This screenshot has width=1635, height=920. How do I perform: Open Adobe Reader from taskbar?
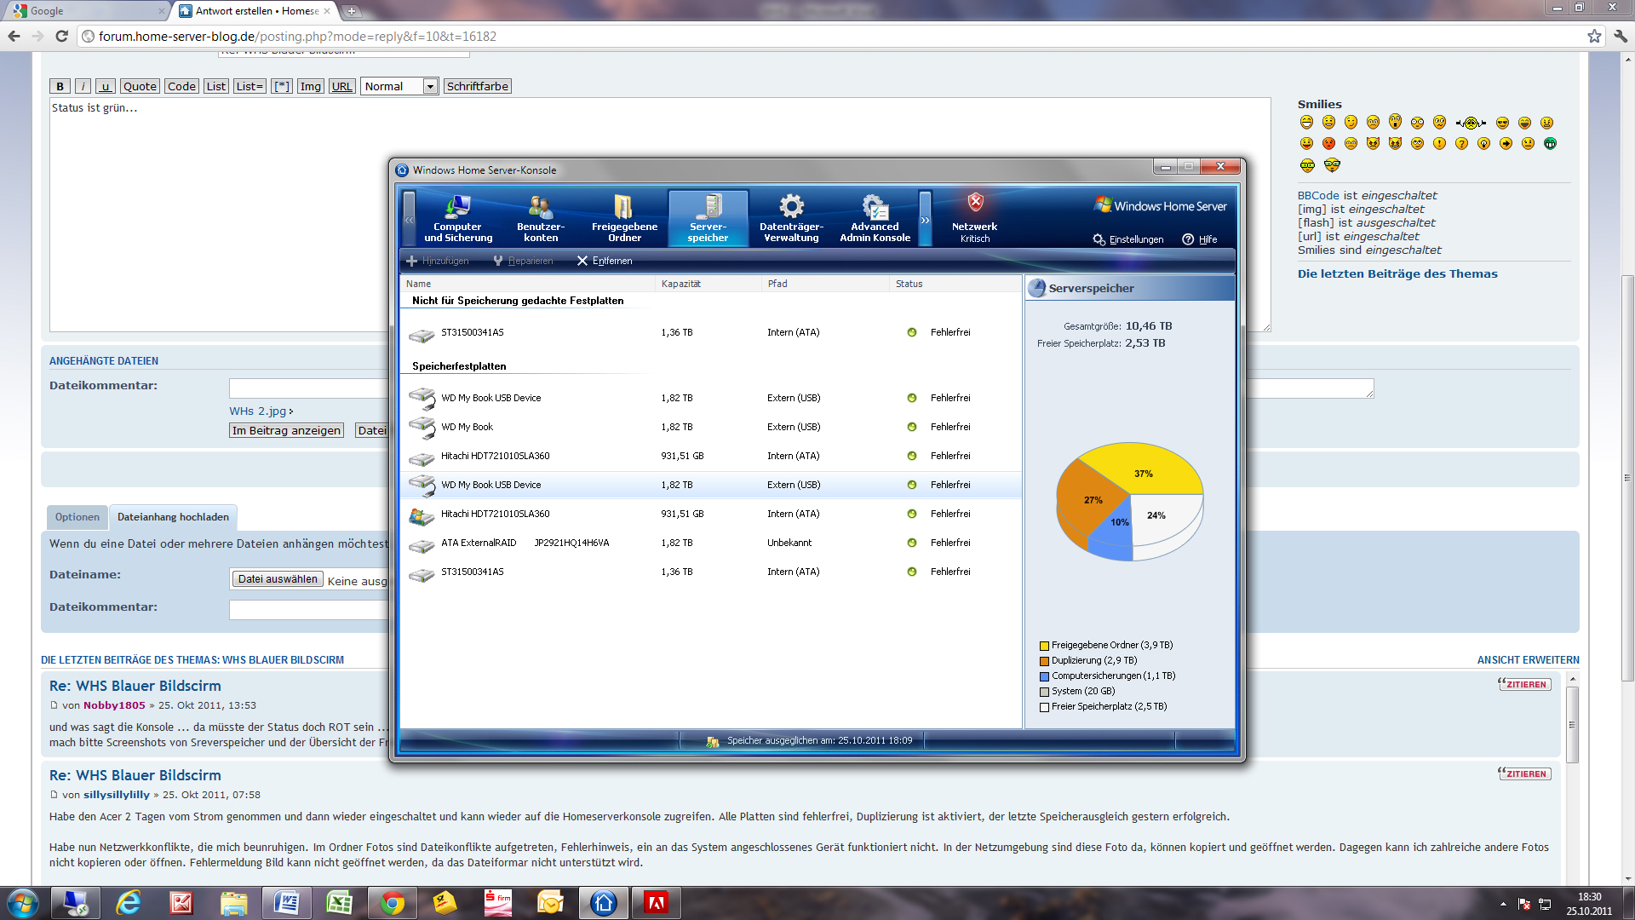(x=656, y=903)
